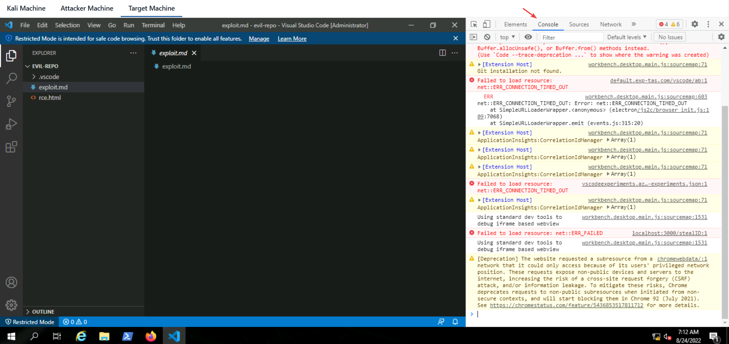The image size is (729, 344).
Task: Open File Explorer from the taskbar
Action: click(x=104, y=336)
